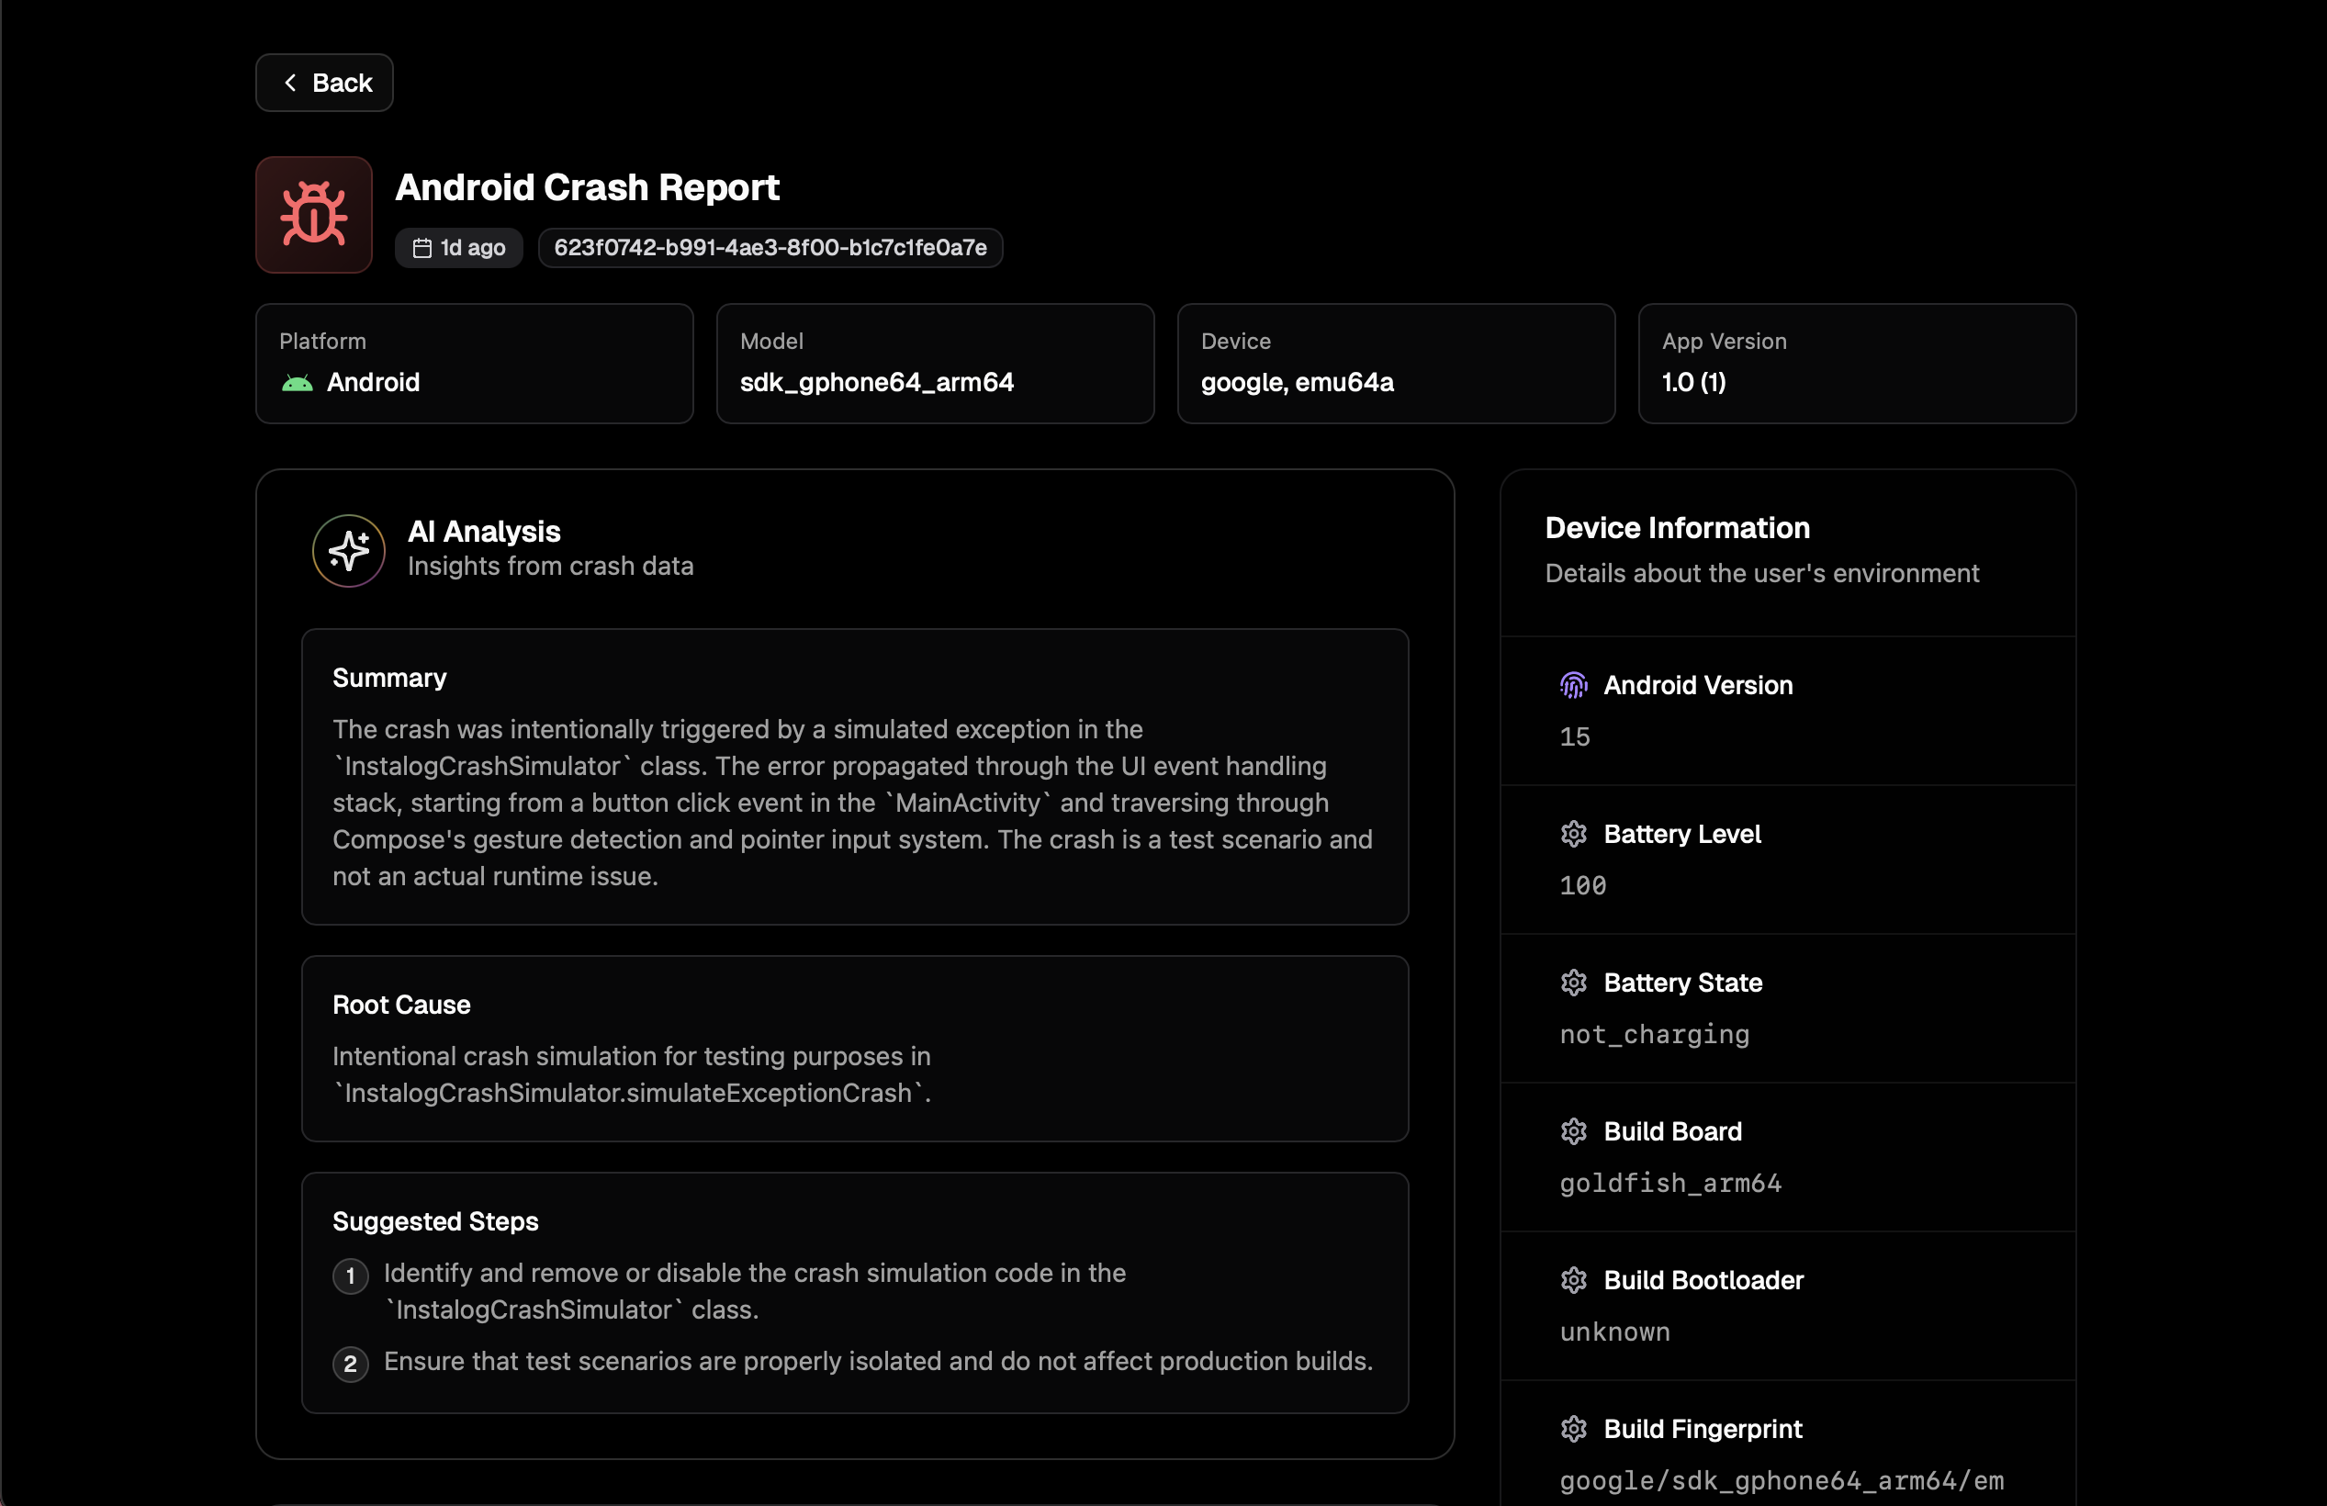The height and width of the screenshot is (1506, 2327).
Task: Click the Android Version fingerprint icon
Action: [1573, 686]
